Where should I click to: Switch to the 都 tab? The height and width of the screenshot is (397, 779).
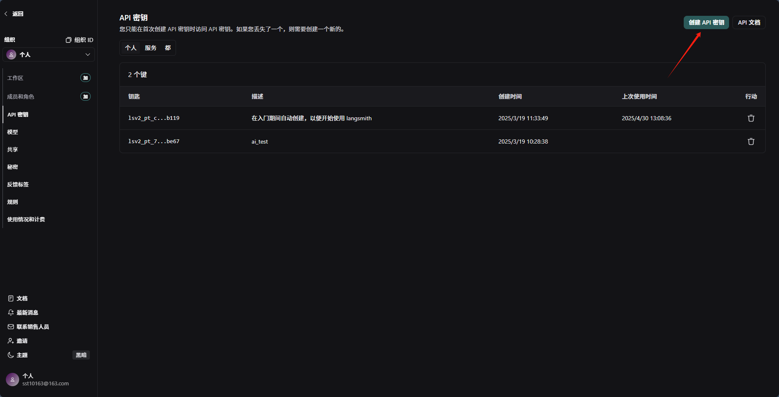coord(168,48)
